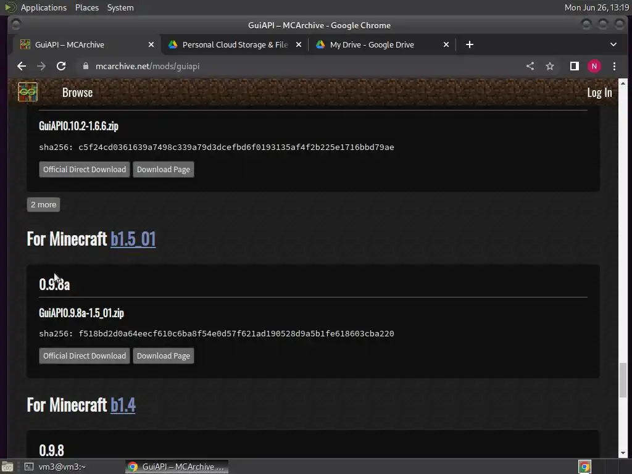Reload the mcarchive.net page
Image resolution: width=632 pixels, height=474 pixels.
(x=61, y=66)
